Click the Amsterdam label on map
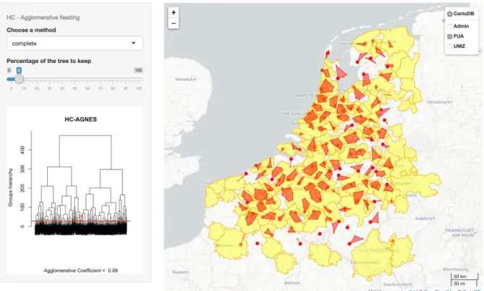 (307, 96)
